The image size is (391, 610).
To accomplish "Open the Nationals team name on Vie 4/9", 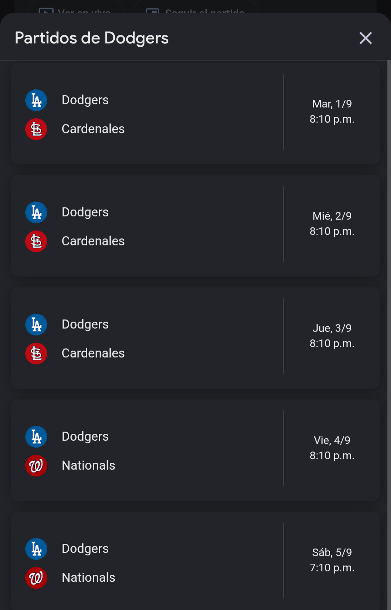I will [x=88, y=465].
